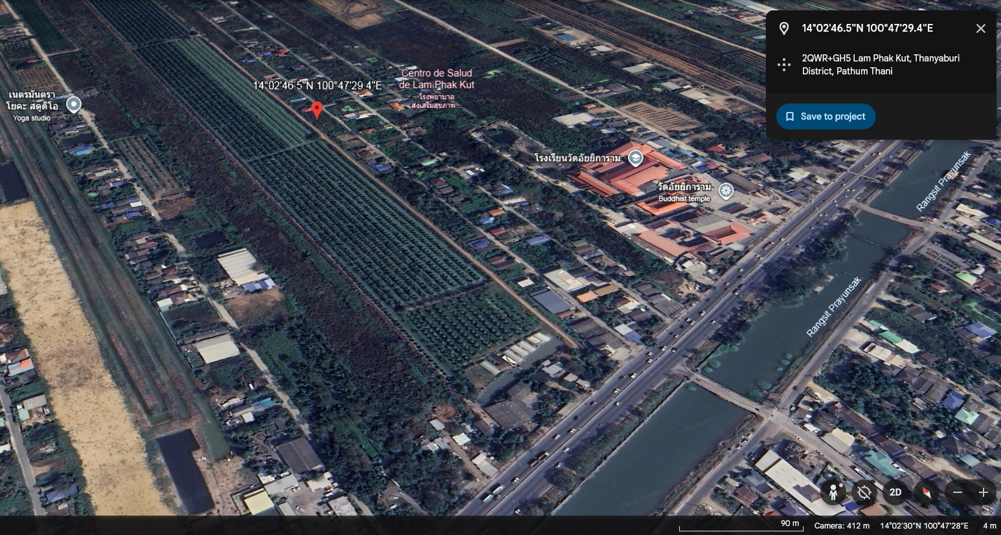
Task: Open the yoga studio map marker
Action: (74, 104)
